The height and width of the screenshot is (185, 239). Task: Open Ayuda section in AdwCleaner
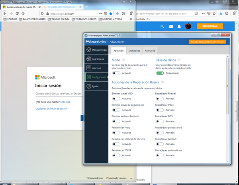(96, 87)
